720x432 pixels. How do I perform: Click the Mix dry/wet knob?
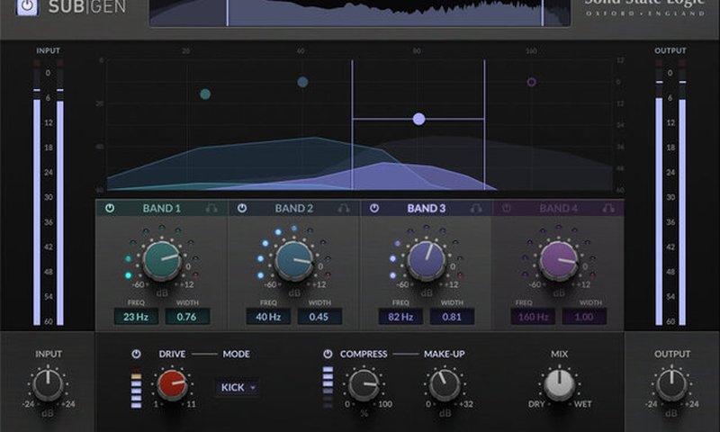coord(559,384)
